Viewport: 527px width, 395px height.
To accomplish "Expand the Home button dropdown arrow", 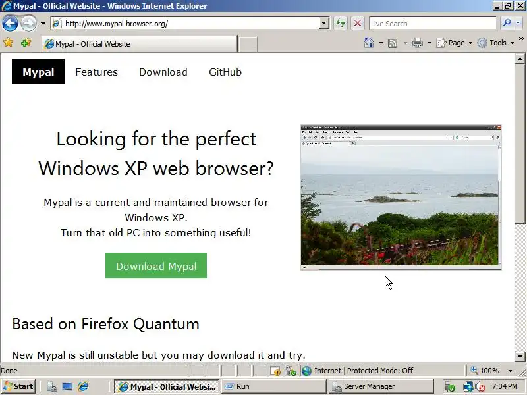I will pyautogui.click(x=381, y=43).
